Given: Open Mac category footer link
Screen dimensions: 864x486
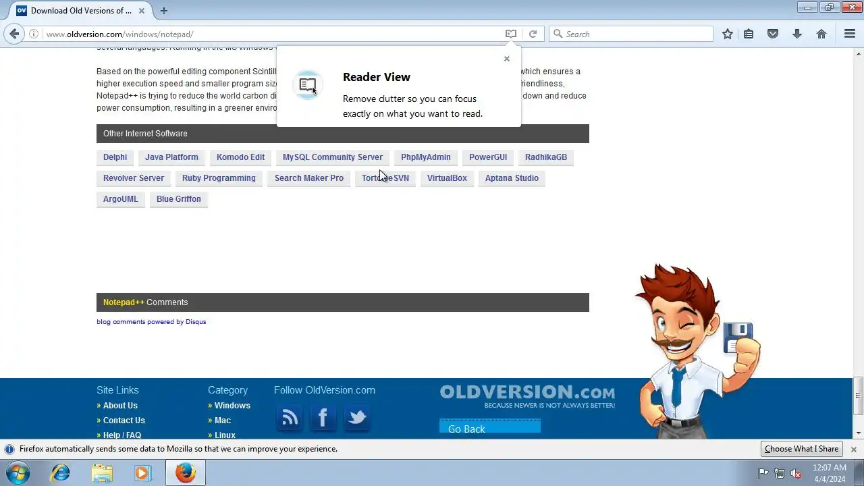Looking at the screenshot, I should tap(223, 421).
